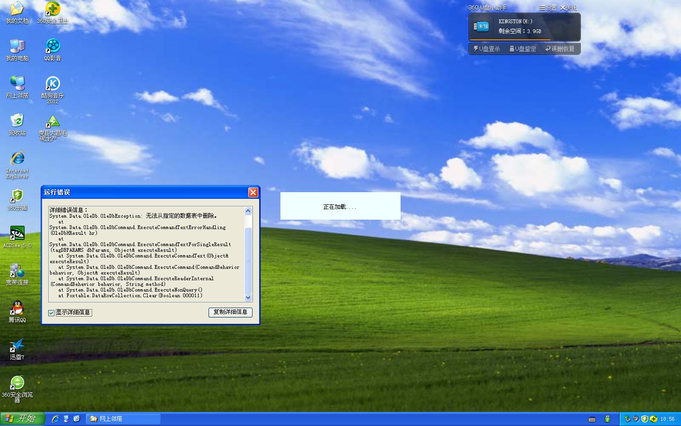Open the 360安全卫士 desktop icon

click(52, 9)
